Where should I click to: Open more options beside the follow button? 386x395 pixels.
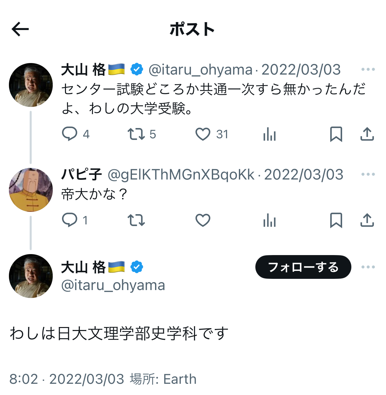368,267
